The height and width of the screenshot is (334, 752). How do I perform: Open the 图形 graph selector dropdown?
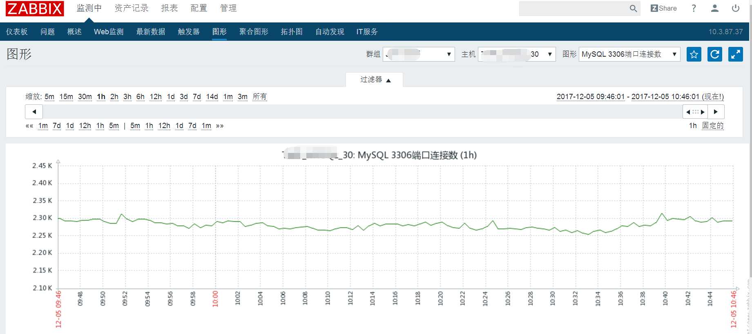[629, 54]
